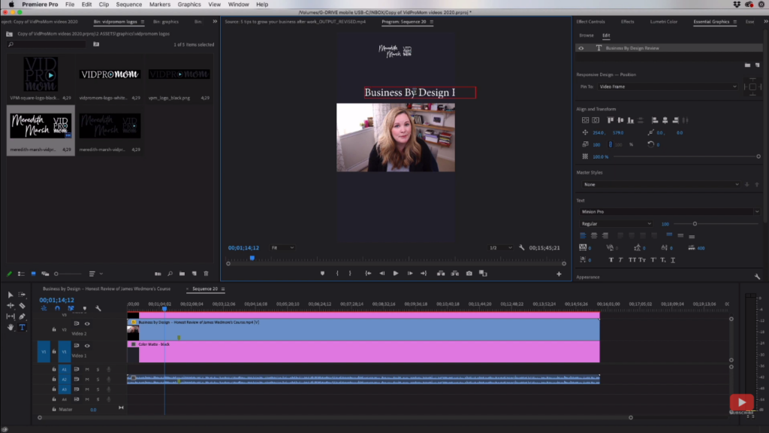Apply Faux Bold text style
This screenshot has height=433, width=769.
pyautogui.click(x=611, y=260)
